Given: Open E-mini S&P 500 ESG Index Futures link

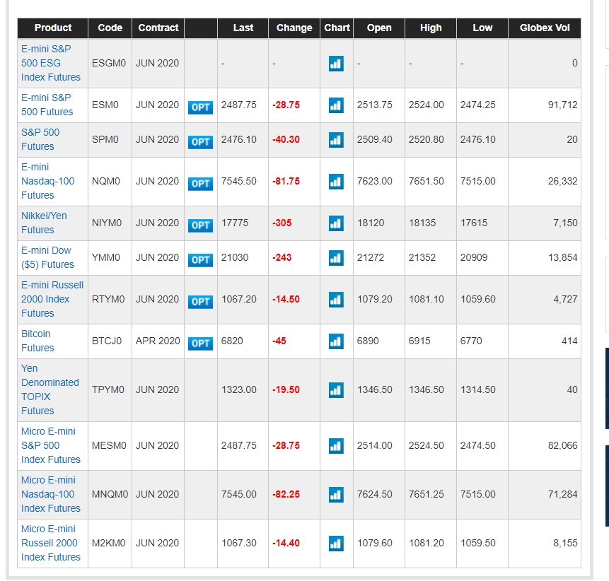Looking at the screenshot, I should [51, 63].
